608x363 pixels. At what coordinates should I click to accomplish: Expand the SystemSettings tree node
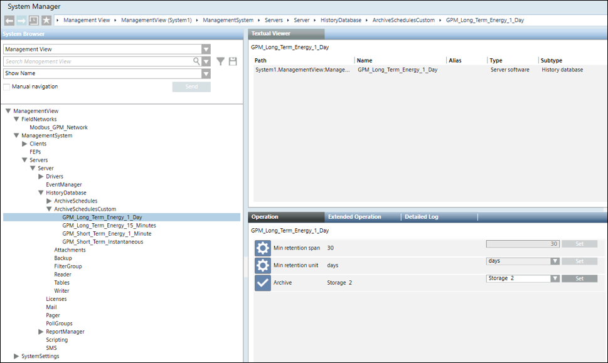(17, 356)
